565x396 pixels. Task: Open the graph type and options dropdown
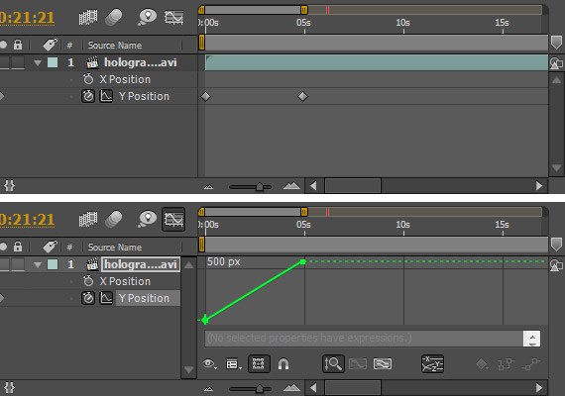pyautogui.click(x=234, y=364)
